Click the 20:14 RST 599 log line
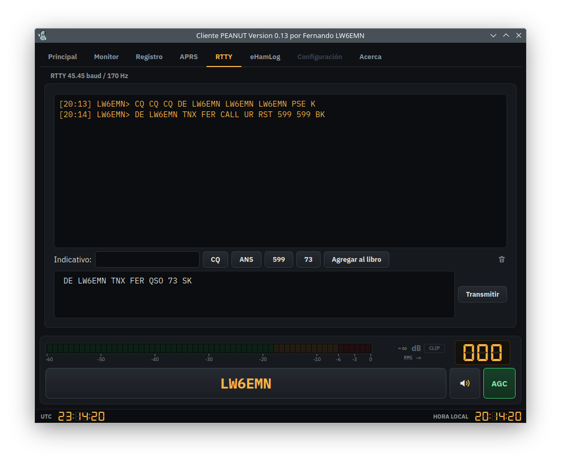The image size is (561, 464). 192,115
